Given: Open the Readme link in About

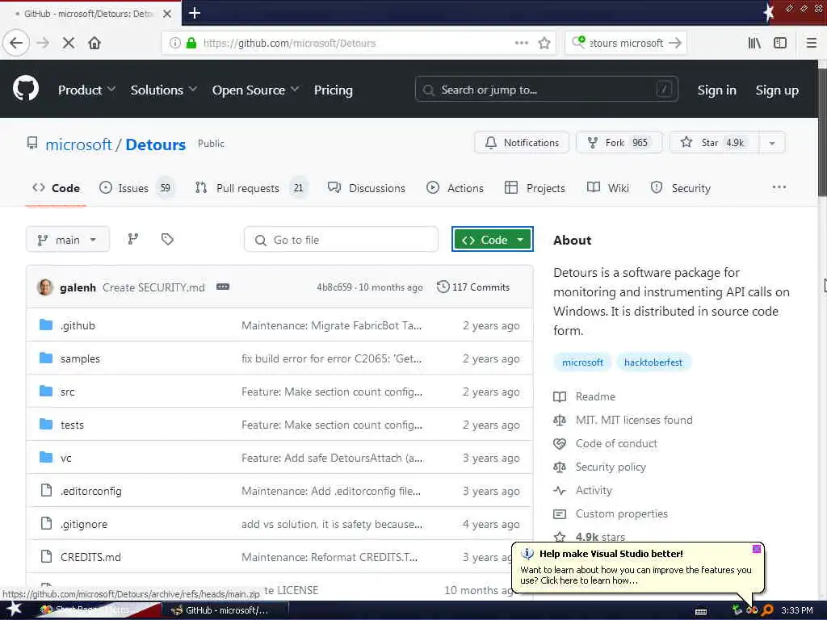Looking at the screenshot, I should (595, 396).
